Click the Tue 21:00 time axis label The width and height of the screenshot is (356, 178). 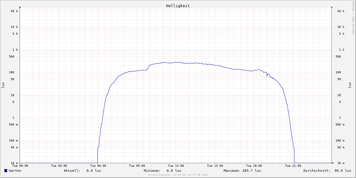293,166
